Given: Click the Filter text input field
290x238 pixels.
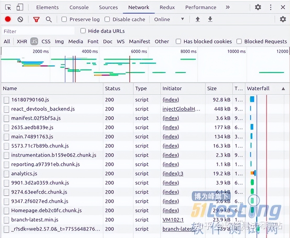Looking at the screenshot, I should pyautogui.click(x=38, y=31).
